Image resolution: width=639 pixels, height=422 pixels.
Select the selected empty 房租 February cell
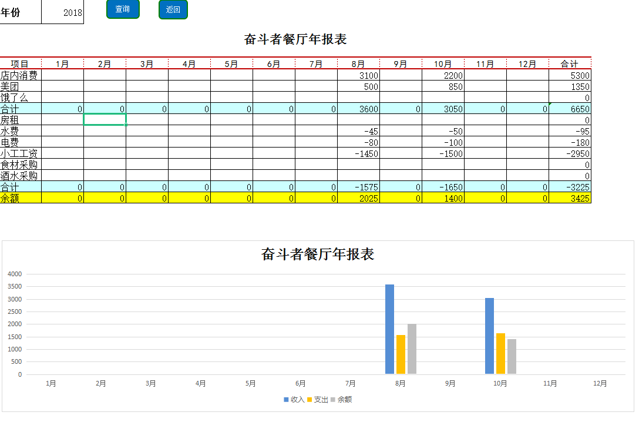click(x=105, y=120)
